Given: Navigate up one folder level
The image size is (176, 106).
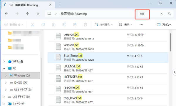Looking at the screenshot, I should coord(27,14).
